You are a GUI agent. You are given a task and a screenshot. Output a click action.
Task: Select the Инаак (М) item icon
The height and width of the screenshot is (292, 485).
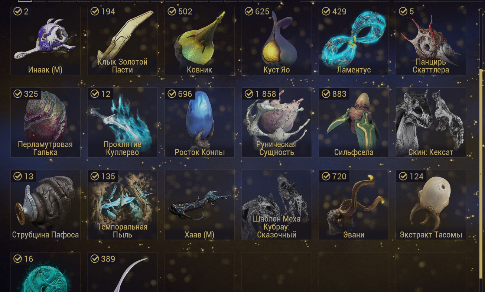(45, 40)
